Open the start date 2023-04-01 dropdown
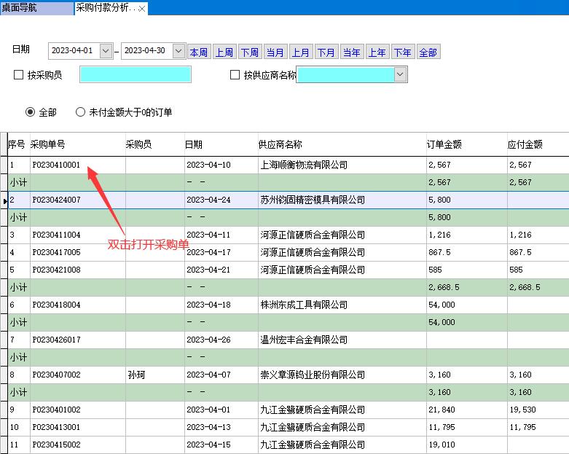 106,52
